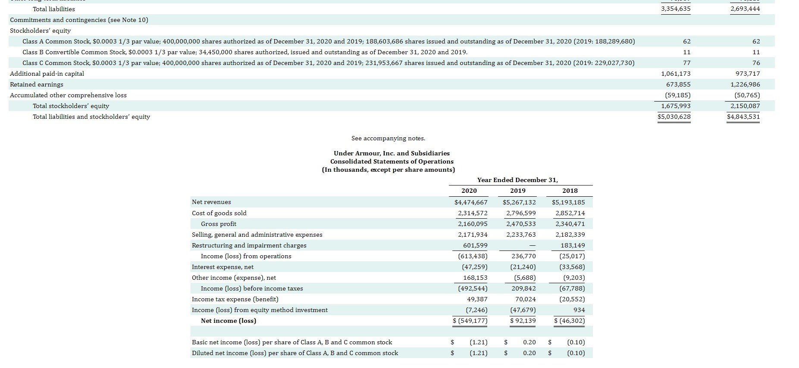Viewport: 799px width, 368px height.
Task: Click the $4,474,667 net revenues value
Action: point(471,202)
